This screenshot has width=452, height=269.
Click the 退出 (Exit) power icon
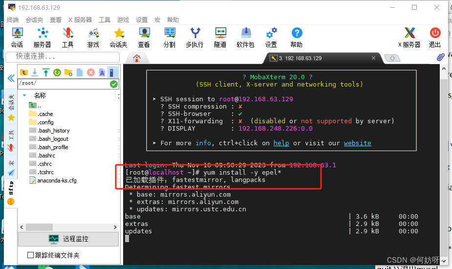pyautogui.click(x=435, y=38)
